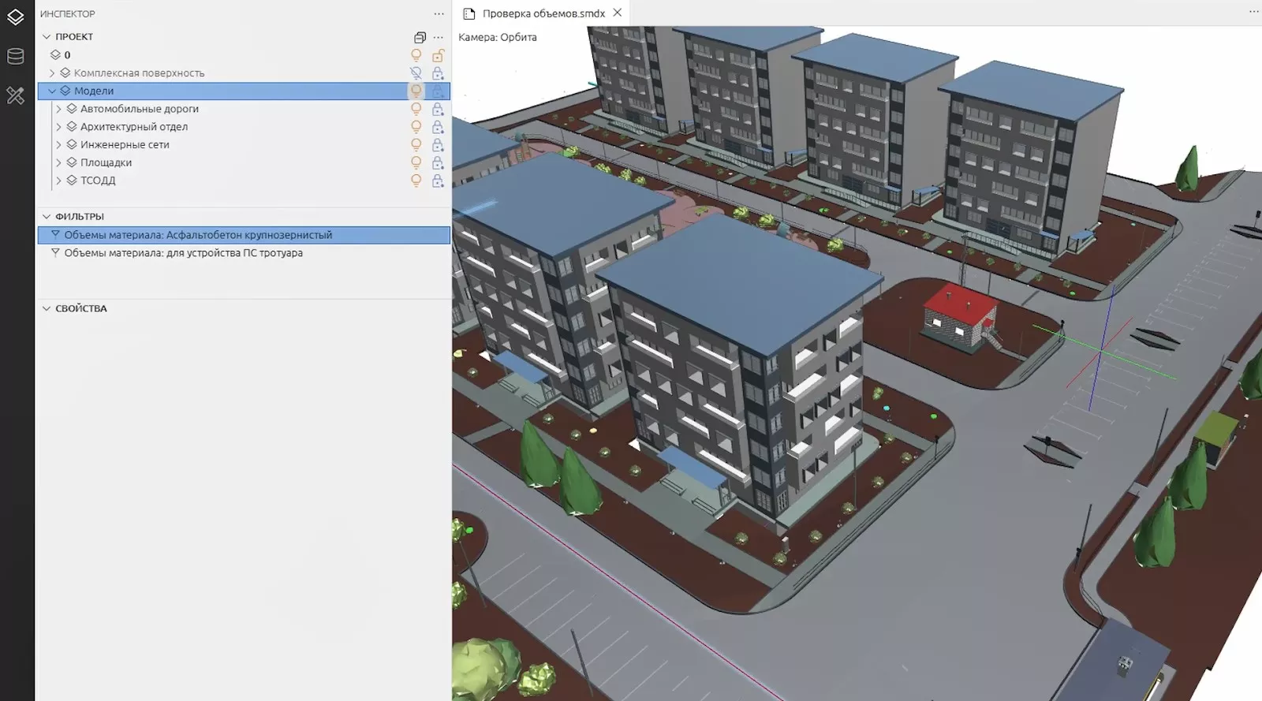Collapse the Модели group
Screen dimensions: 1262x701
point(52,91)
